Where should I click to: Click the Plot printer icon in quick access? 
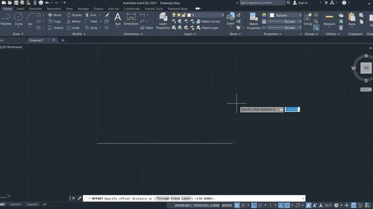point(41,3)
